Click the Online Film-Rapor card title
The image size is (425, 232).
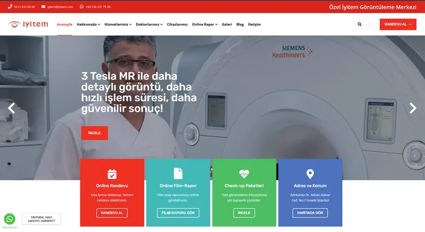click(178, 186)
